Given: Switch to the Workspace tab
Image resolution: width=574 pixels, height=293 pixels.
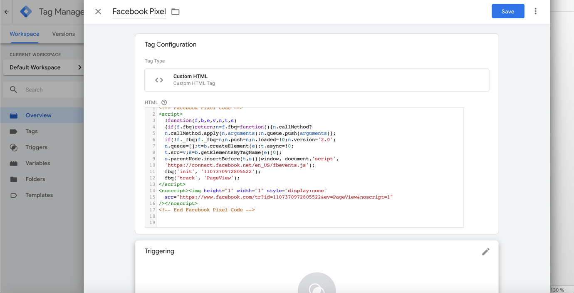Looking at the screenshot, I should [25, 34].
